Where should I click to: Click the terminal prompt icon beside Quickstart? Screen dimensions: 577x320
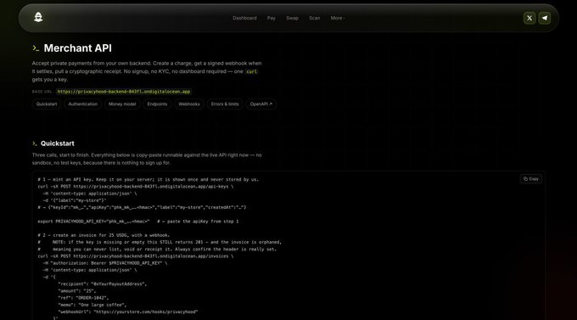[35, 143]
